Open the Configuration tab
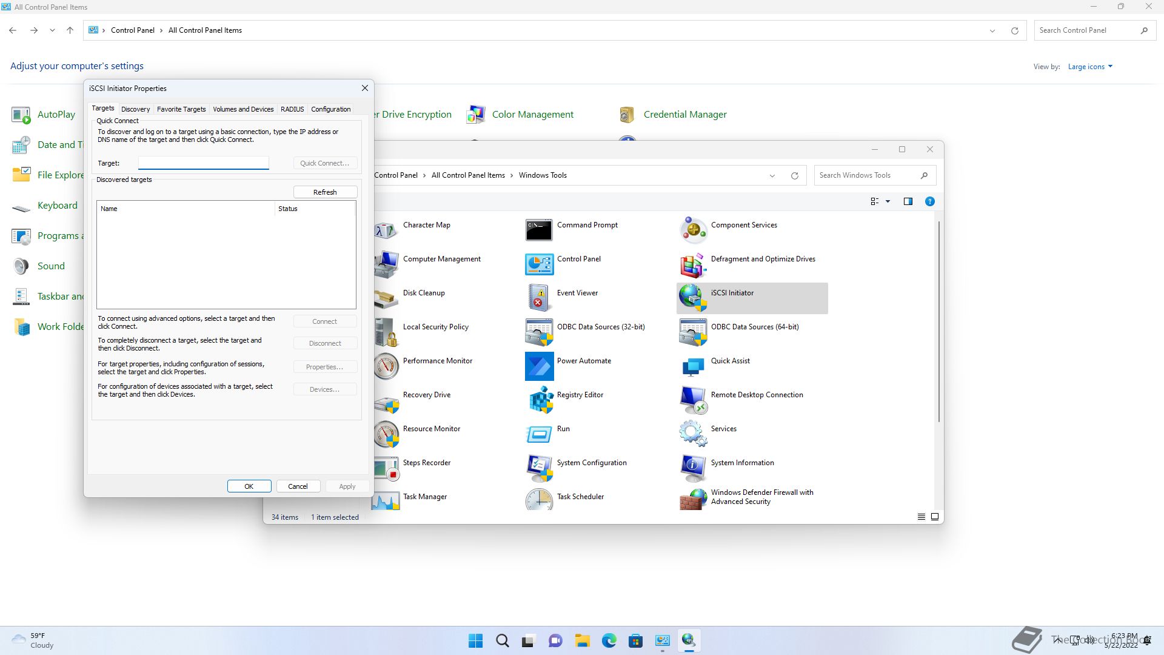This screenshot has height=655, width=1164. click(x=331, y=109)
